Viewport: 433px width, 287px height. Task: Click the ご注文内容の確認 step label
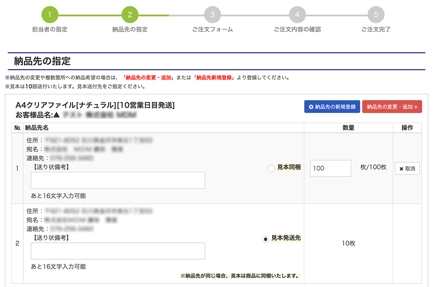point(297,29)
